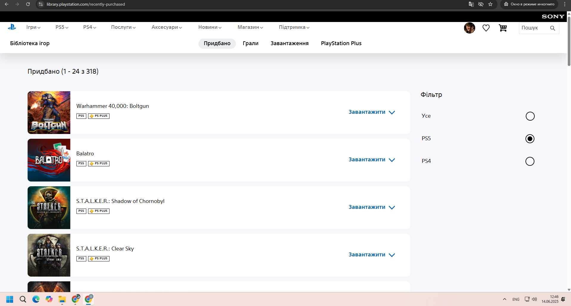Image resolution: width=571 pixels, height=306 pixels.
Task: Open volume control in system tray
Action: point(534,299)
